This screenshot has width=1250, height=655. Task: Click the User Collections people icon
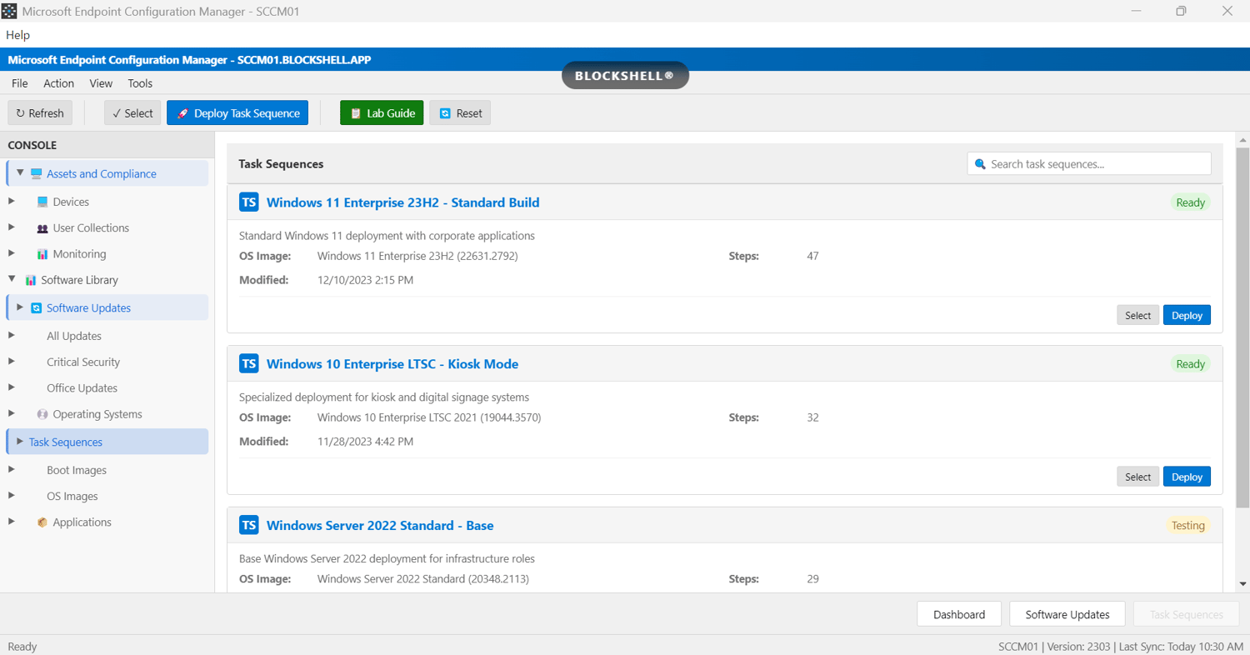point(42,228)
